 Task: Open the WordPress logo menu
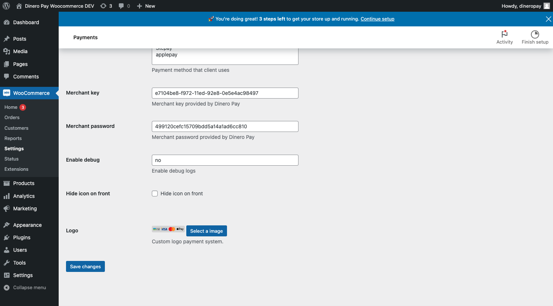pos(6,6)
